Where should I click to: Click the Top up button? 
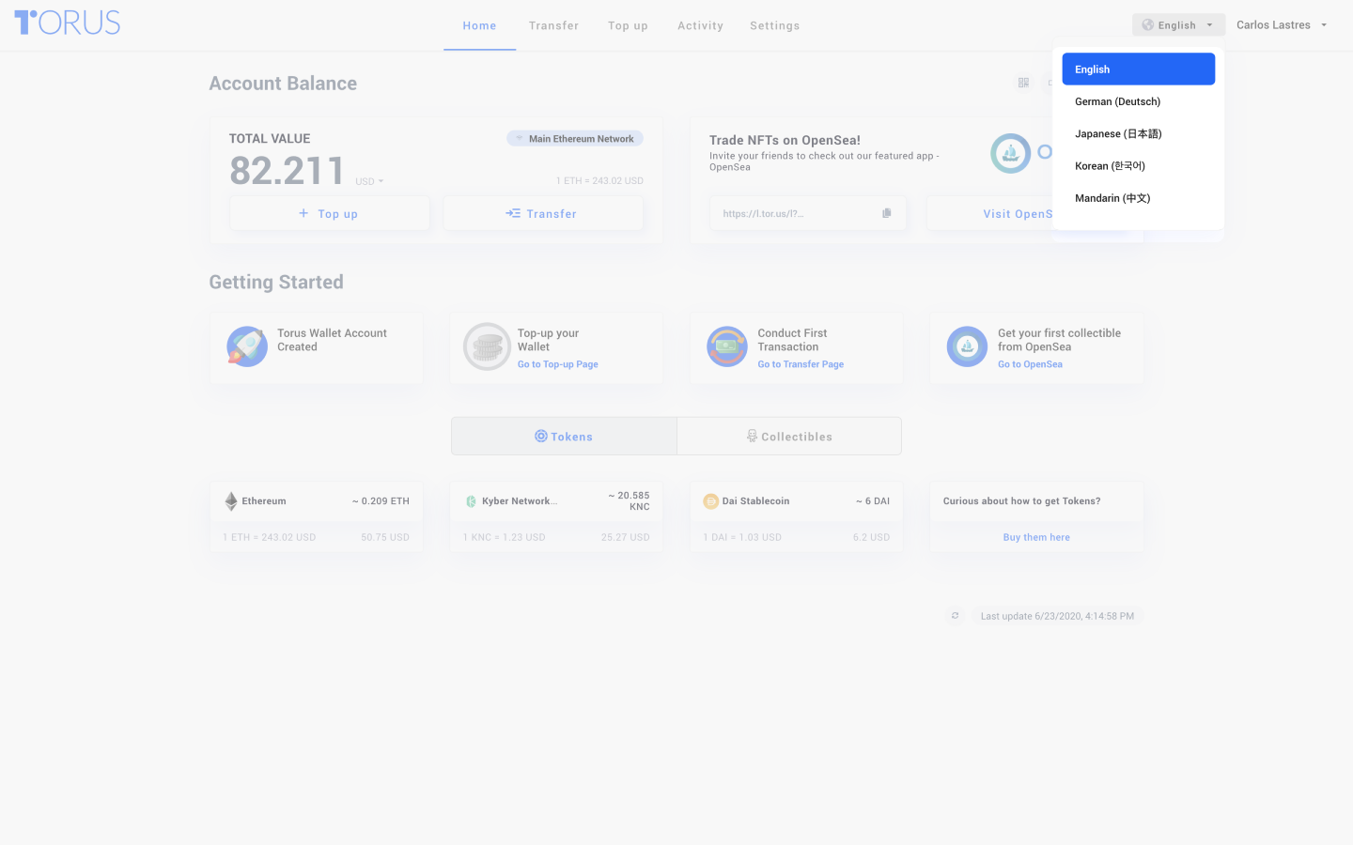pyautogui.click(x=329, y=214)
